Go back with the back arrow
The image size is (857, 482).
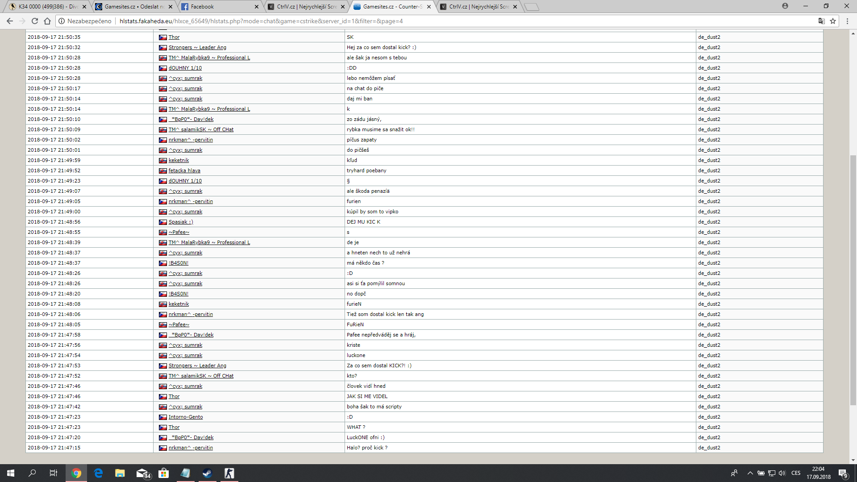point(10,21)
